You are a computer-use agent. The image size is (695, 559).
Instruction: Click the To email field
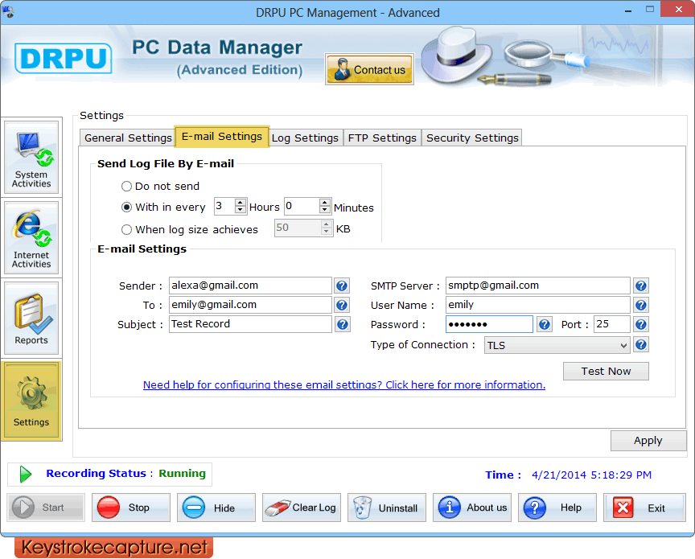click(250, 305)
